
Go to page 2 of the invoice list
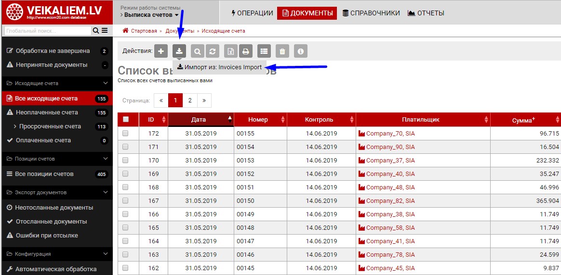click(x=190, y=100)
